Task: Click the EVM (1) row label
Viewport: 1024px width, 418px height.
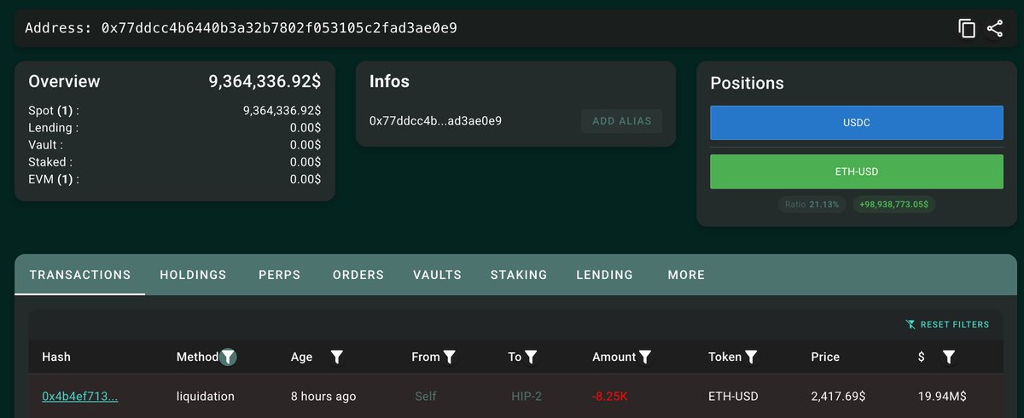Action: pos(54,179)
